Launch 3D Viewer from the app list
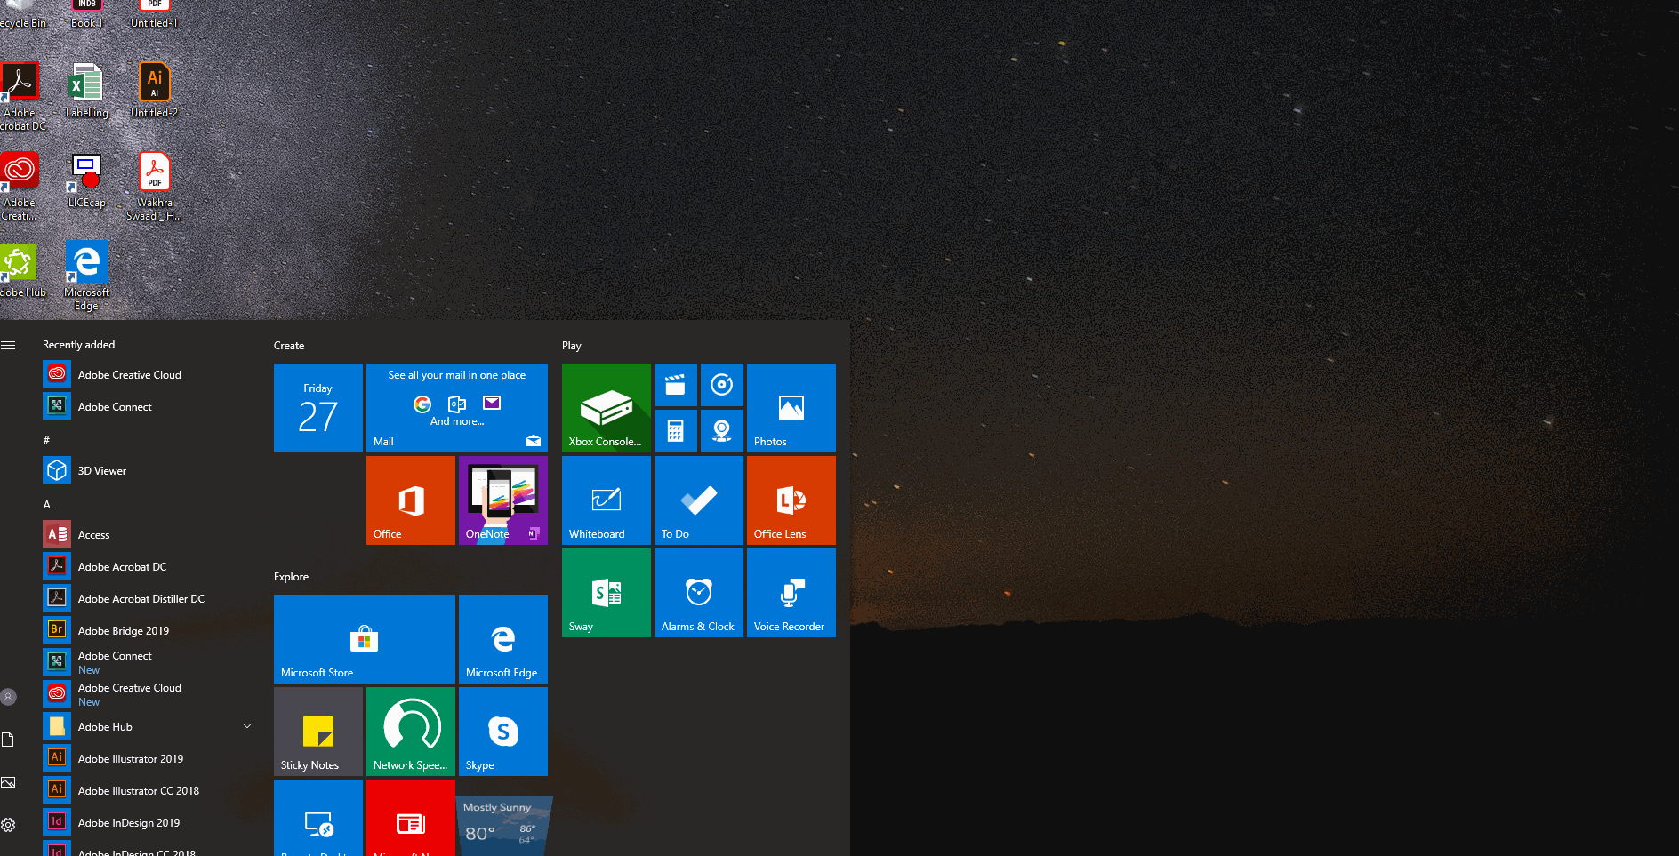Viewport: 1679px width, 856px height. pyautogui.click(x=149, y=470)
